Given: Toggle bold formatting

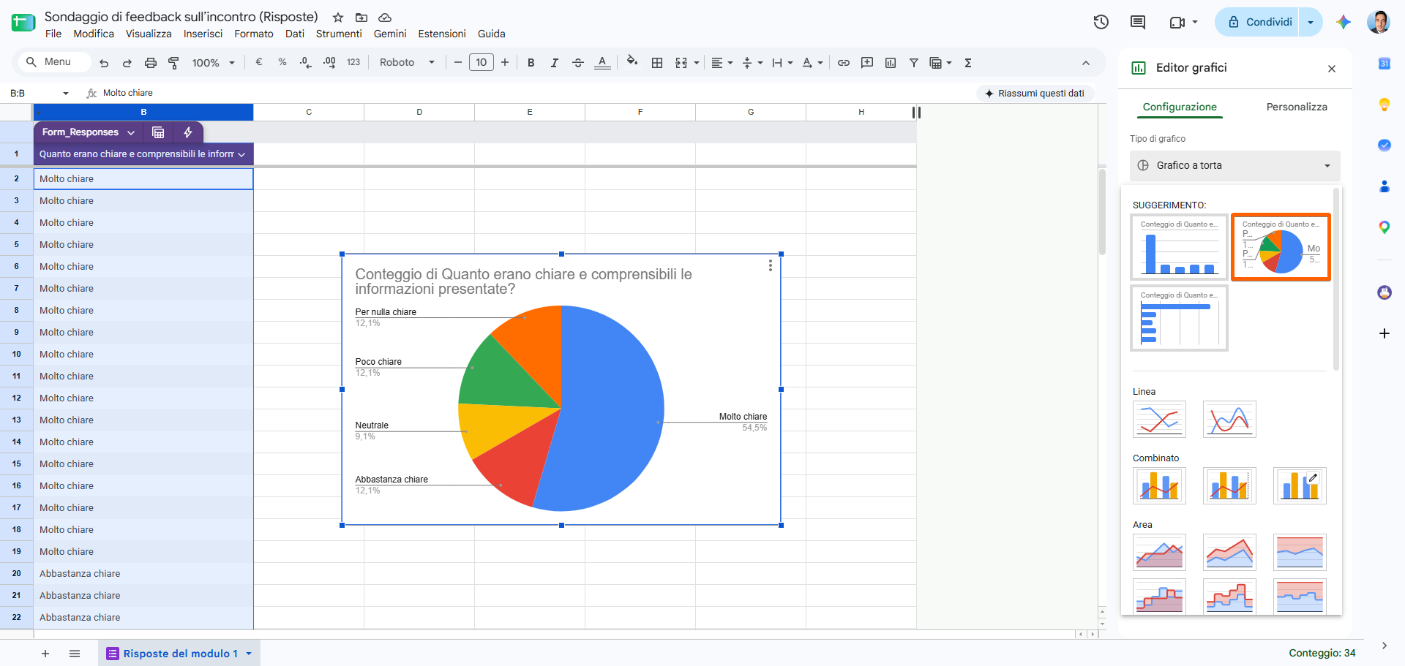Looking at the screenshot, I should click(531, 63).
